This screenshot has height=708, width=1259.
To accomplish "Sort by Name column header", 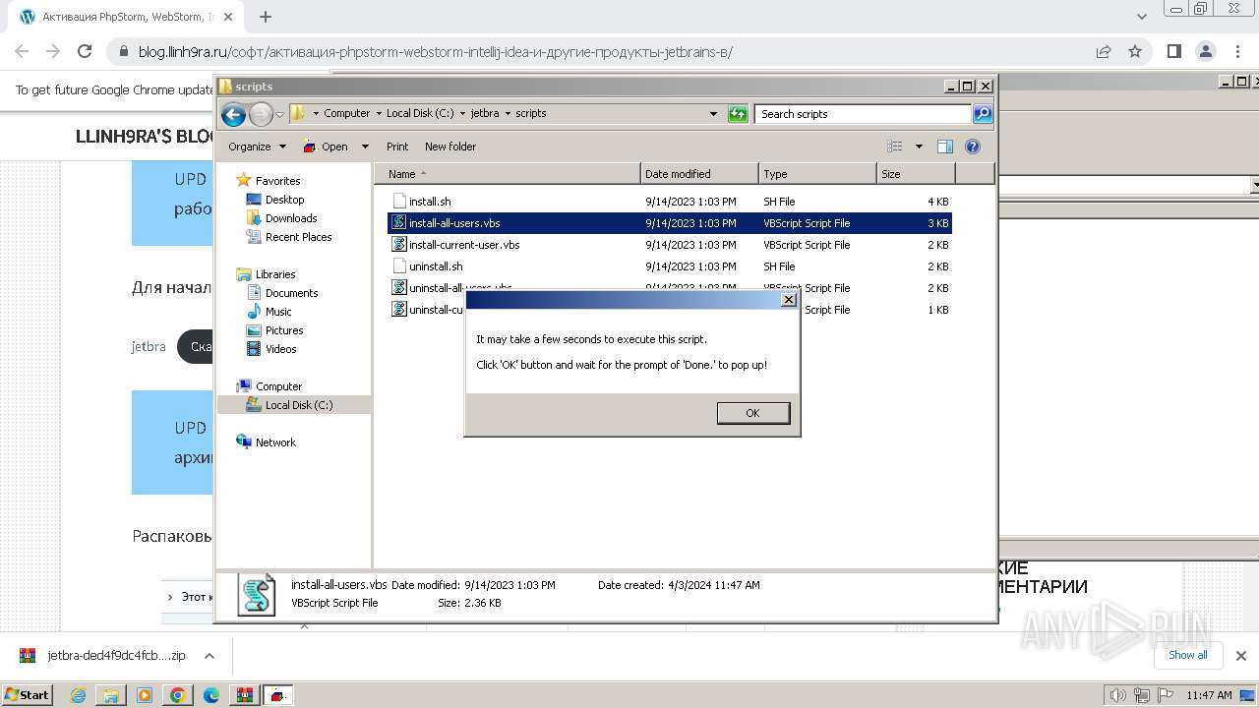I will pos(508,174).
